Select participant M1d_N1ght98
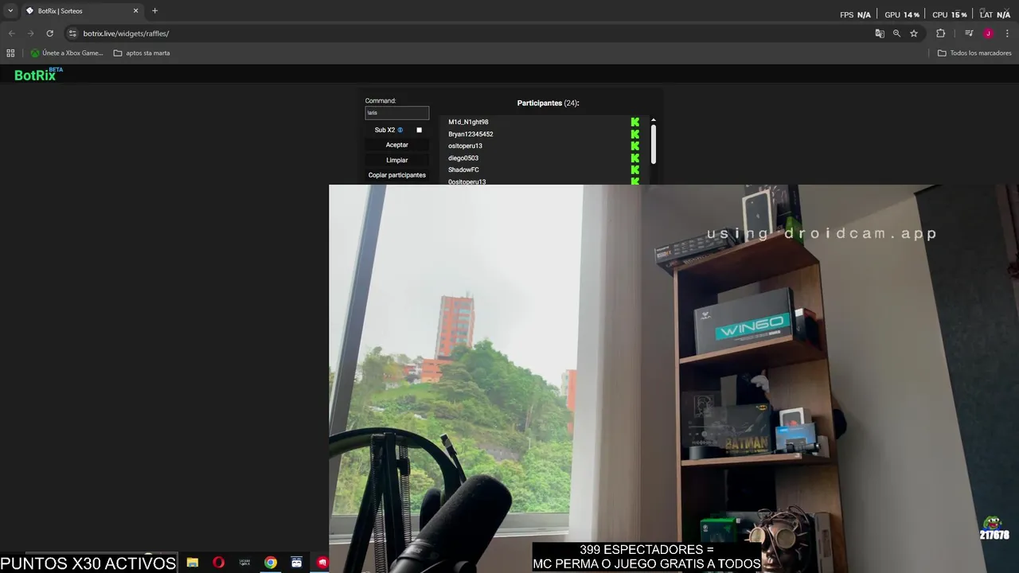This screenshot has width=1019, height=573. (468, 123)
